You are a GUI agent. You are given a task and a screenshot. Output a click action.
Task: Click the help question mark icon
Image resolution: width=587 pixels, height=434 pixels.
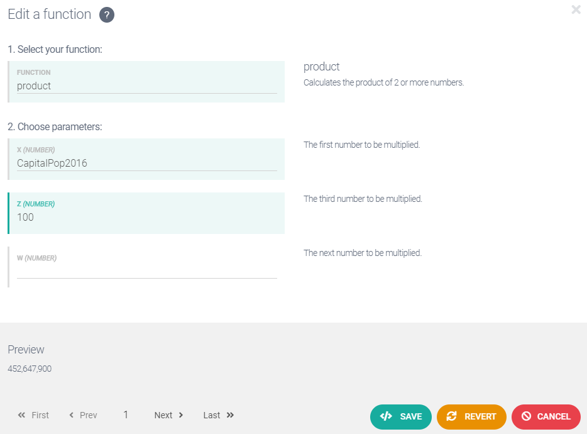107,15
